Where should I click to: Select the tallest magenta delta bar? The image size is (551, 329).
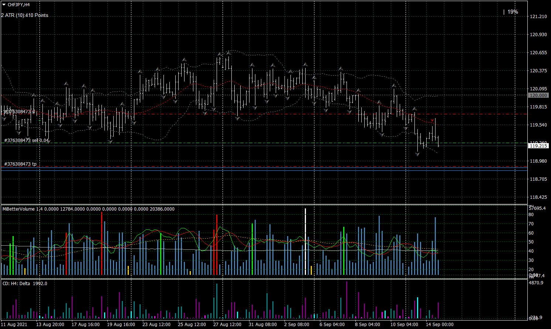(x=347, y=299)
